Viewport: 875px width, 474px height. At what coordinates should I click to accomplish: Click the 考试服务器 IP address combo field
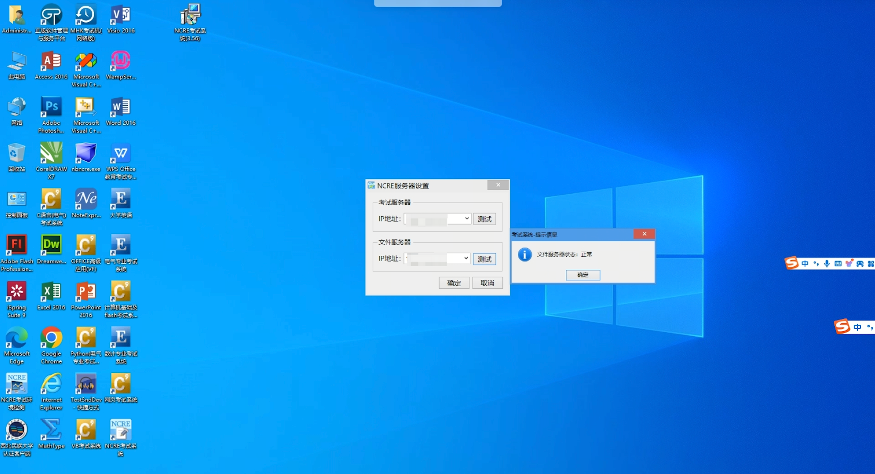click(x=437, y=219)
